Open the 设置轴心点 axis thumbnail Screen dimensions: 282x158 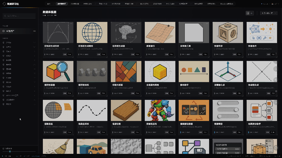[x=228, y=71]
